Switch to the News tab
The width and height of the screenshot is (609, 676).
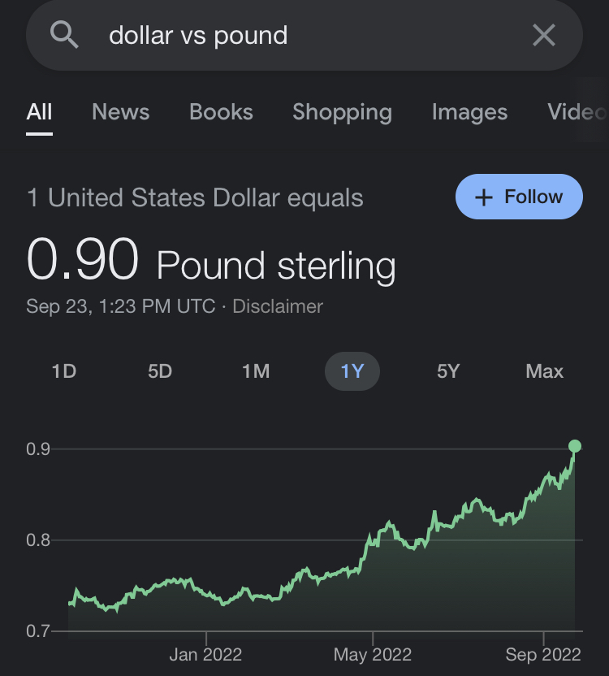tap(121, 112)
